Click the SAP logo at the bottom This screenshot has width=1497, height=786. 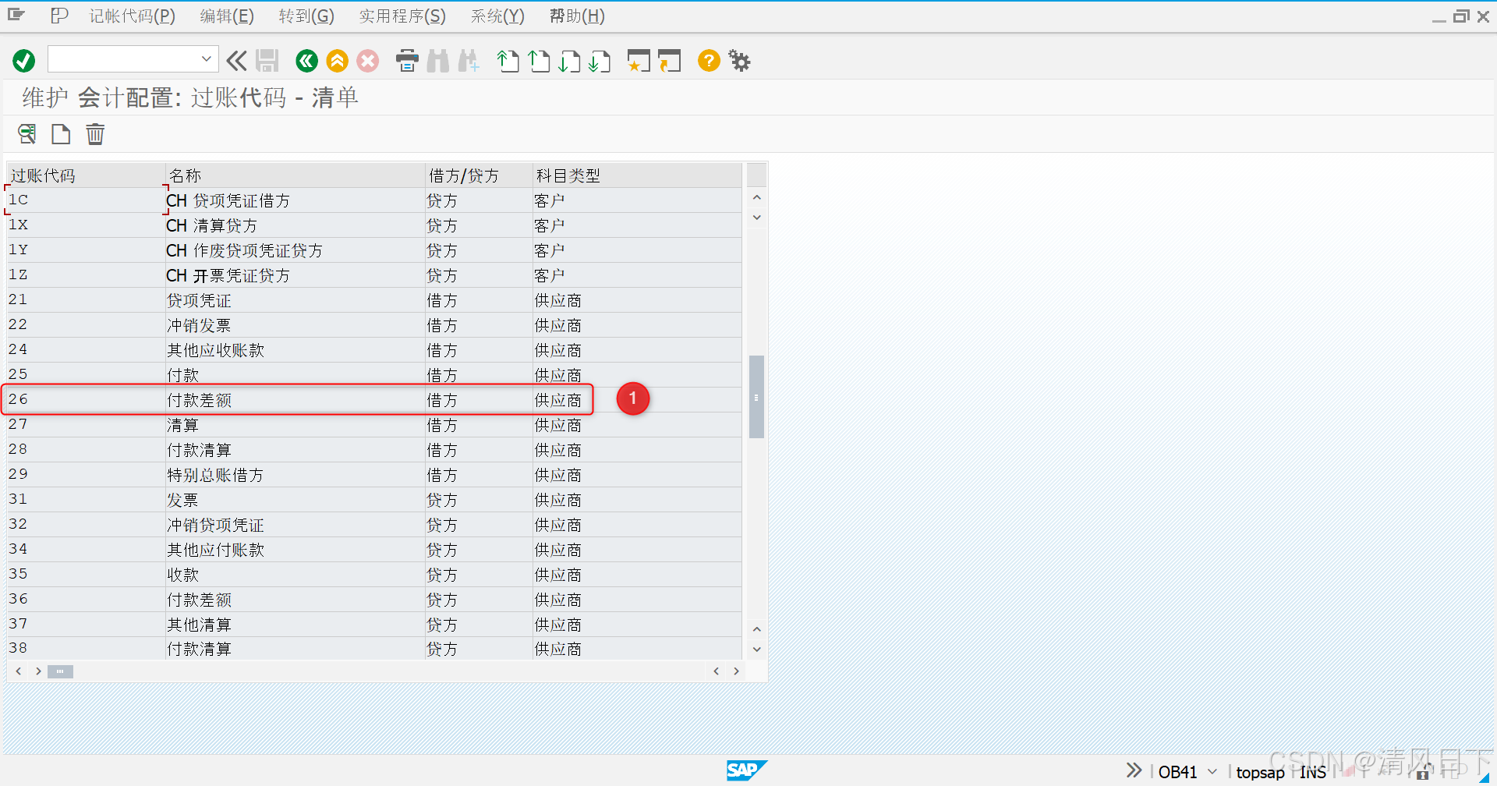point(746,770)
